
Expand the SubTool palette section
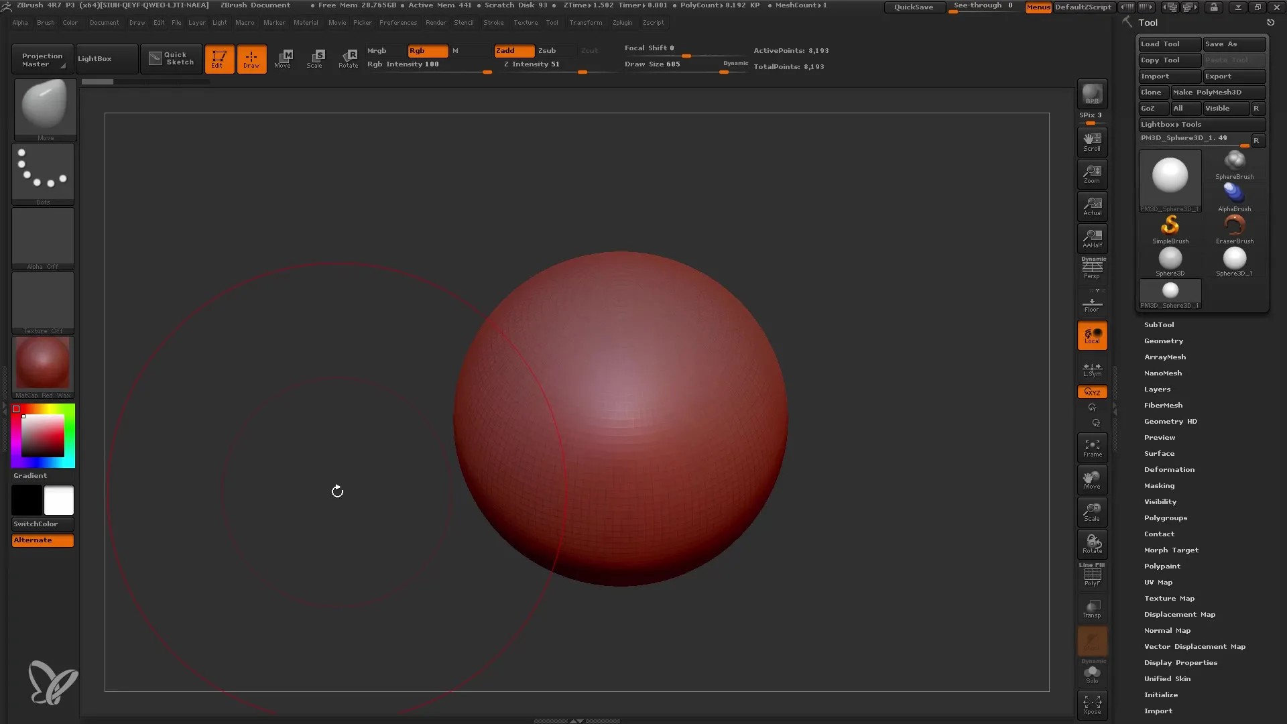coord(1159,325)
